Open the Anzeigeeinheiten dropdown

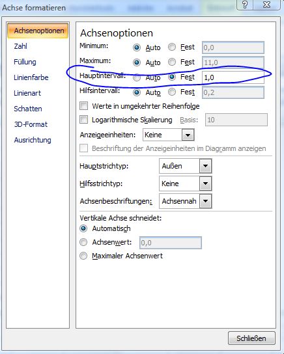pos(188,135)
